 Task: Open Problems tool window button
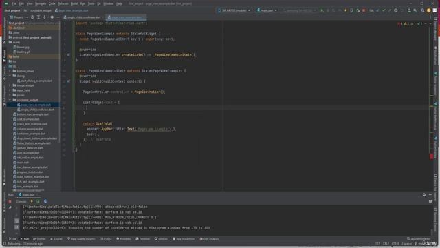[124, 239]
